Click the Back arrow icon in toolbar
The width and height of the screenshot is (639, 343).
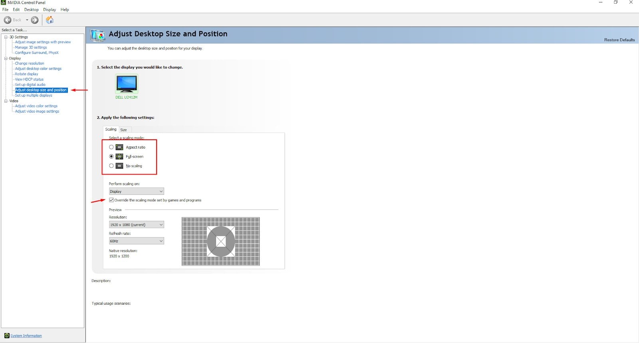pos(8,20)
